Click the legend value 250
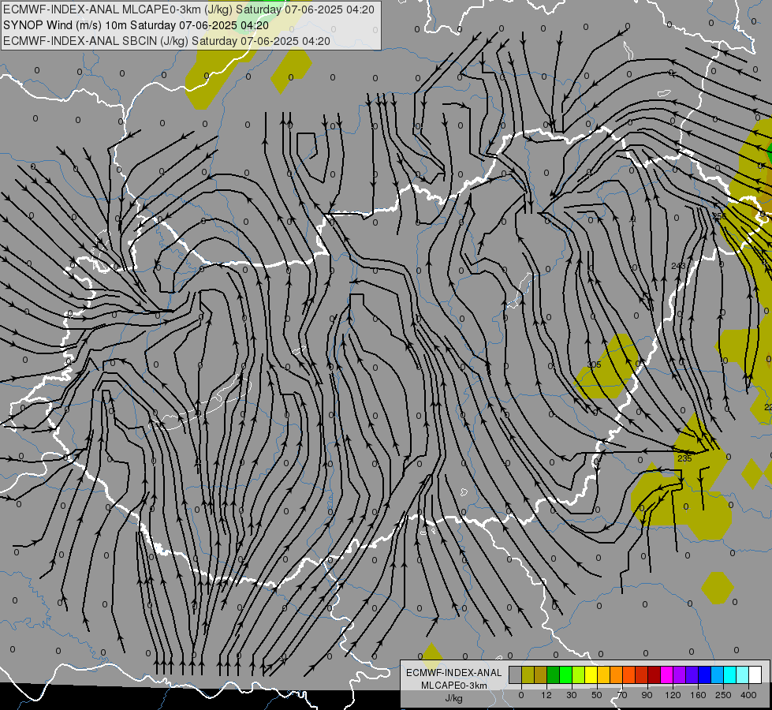Image resolution: width=772 pixels, height=710 pixels. (x=723, y=695)
